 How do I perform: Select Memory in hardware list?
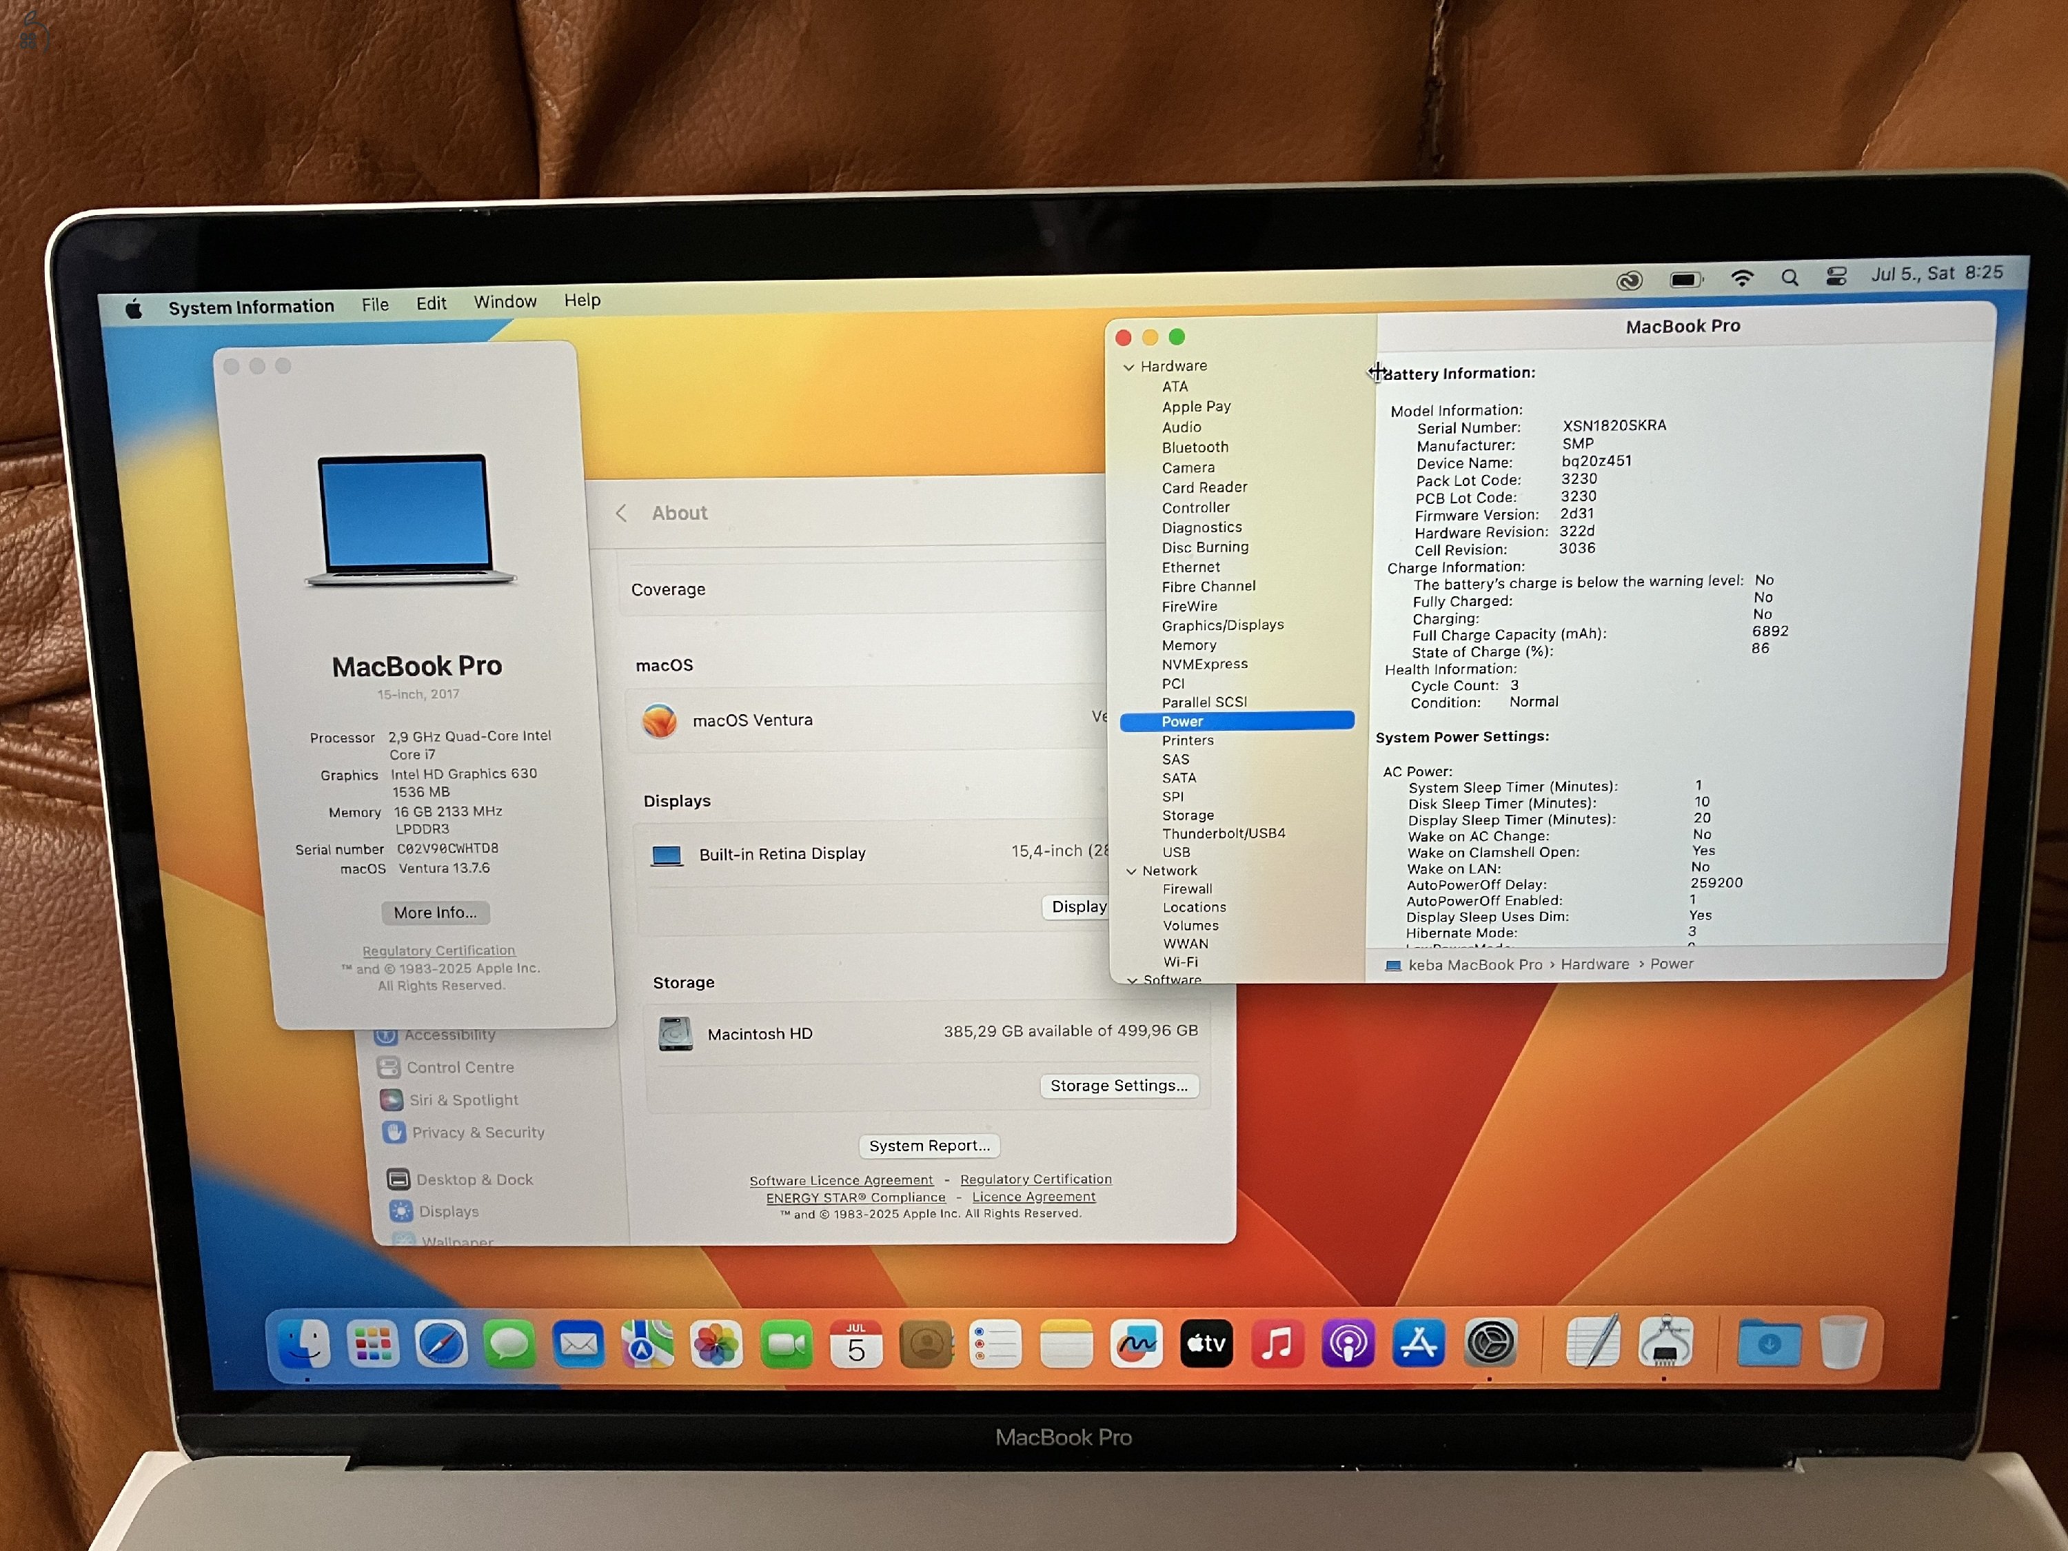point(1189,645)
